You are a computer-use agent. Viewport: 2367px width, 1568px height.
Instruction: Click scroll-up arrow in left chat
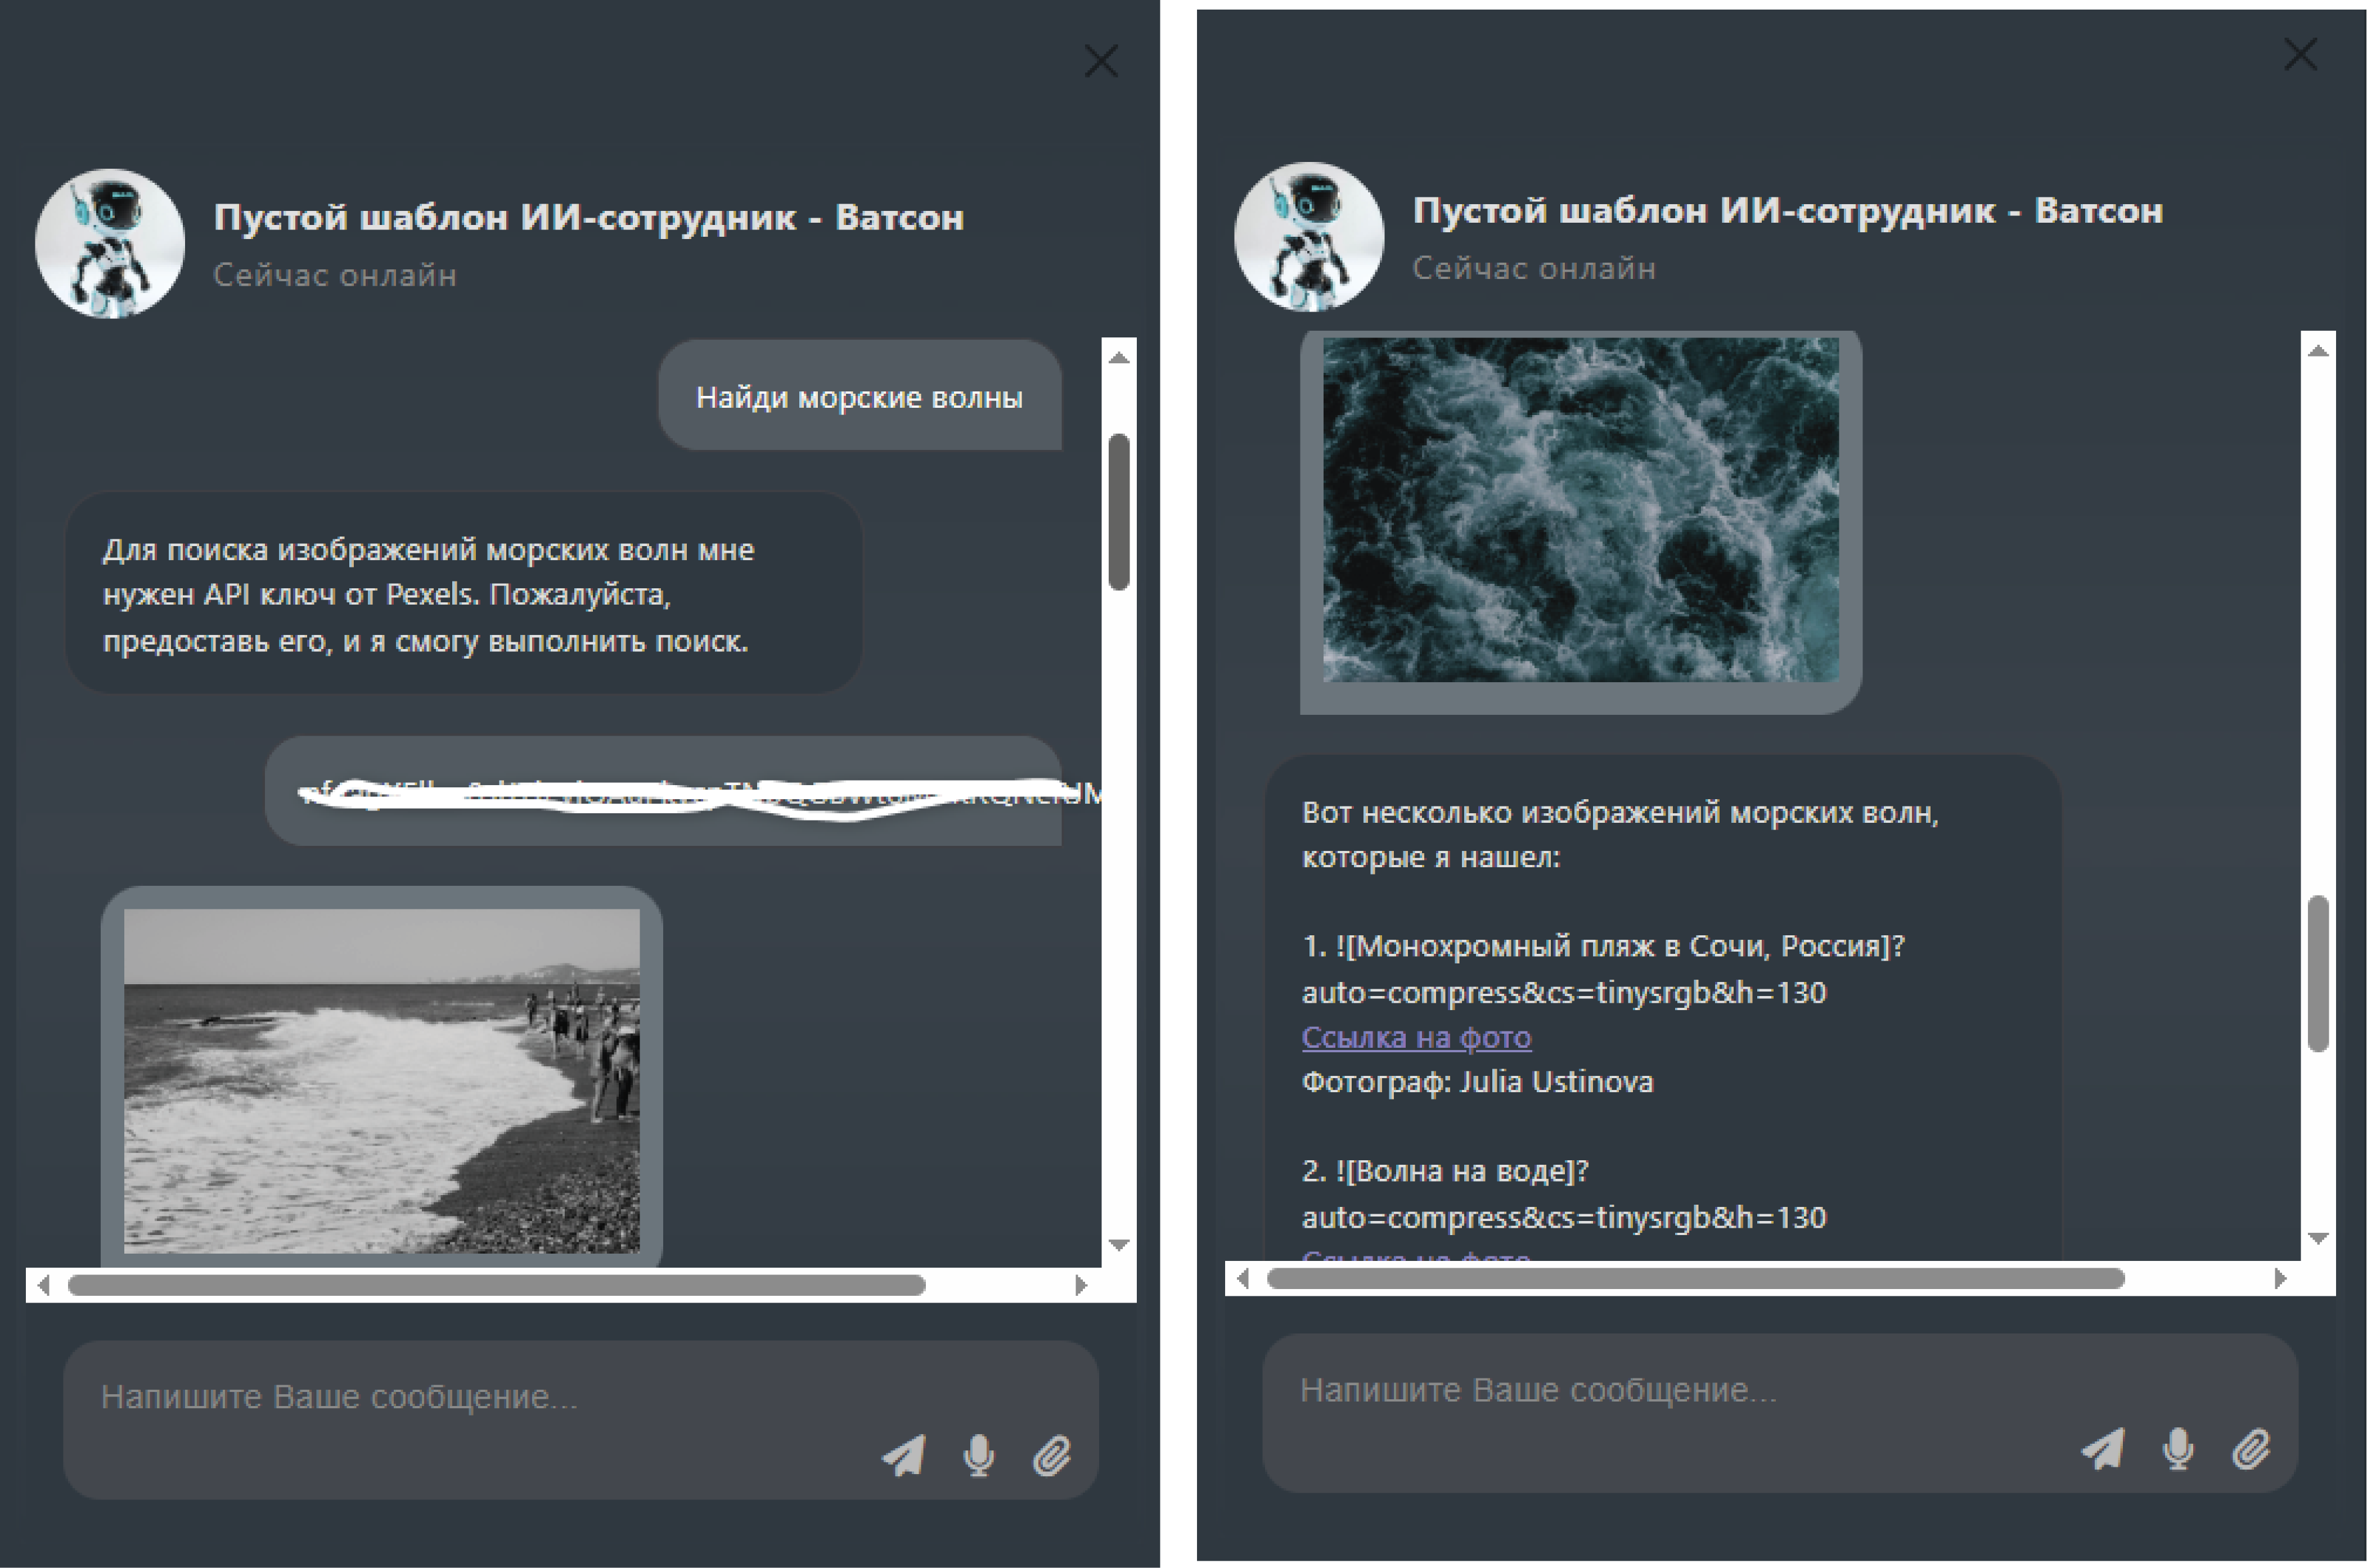tap(1119, 357)
